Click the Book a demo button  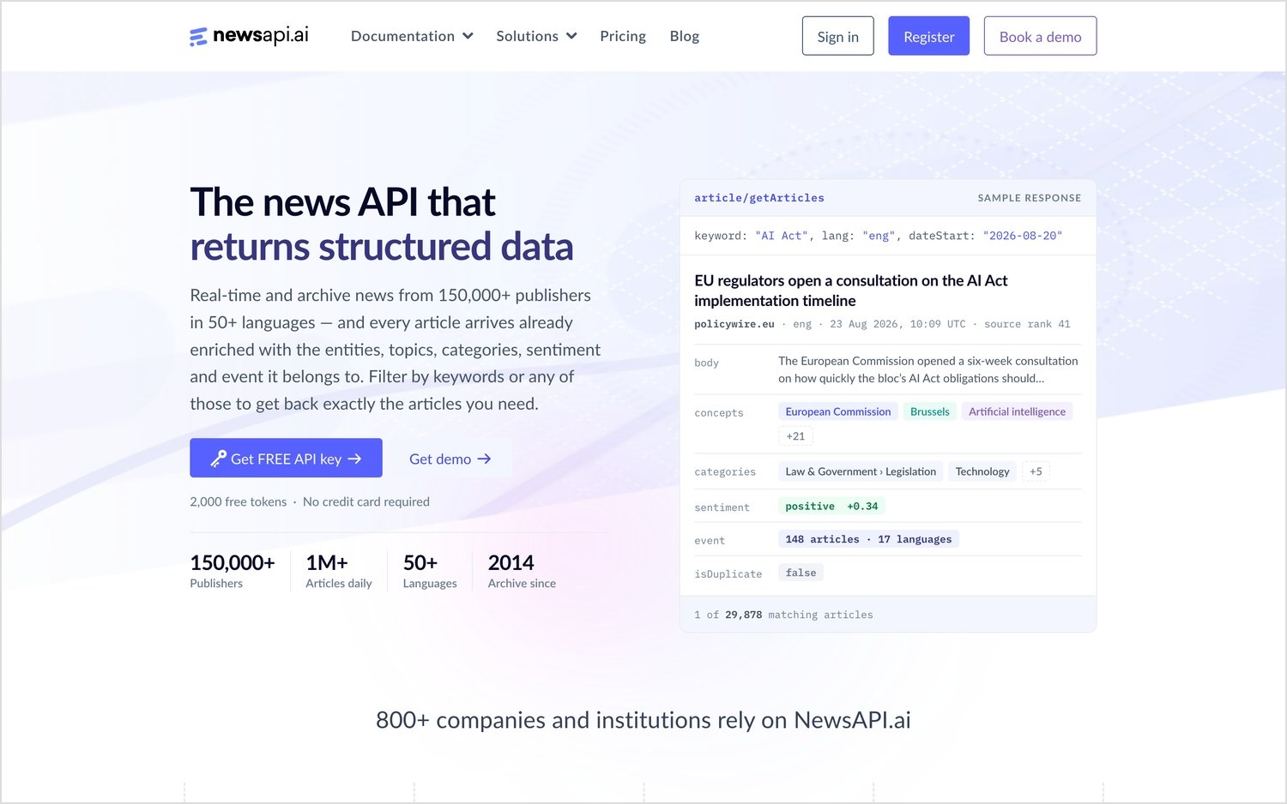(1040, 36)
